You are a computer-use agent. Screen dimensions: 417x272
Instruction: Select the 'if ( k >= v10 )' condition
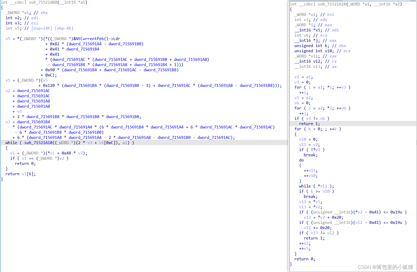coord(317,191)
